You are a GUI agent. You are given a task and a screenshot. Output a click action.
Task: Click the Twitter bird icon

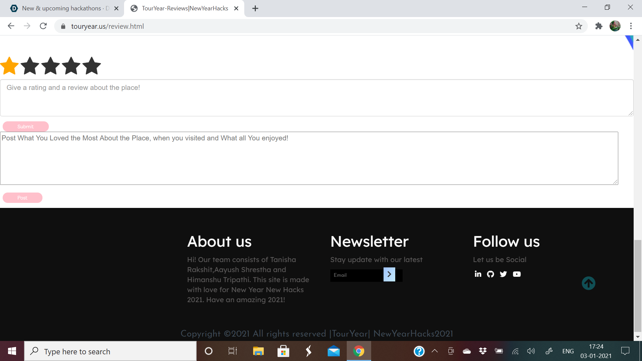click(x=503, y=274)
